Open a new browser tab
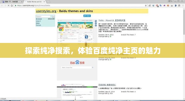The image size is (185, 101). tap(48, 2)
